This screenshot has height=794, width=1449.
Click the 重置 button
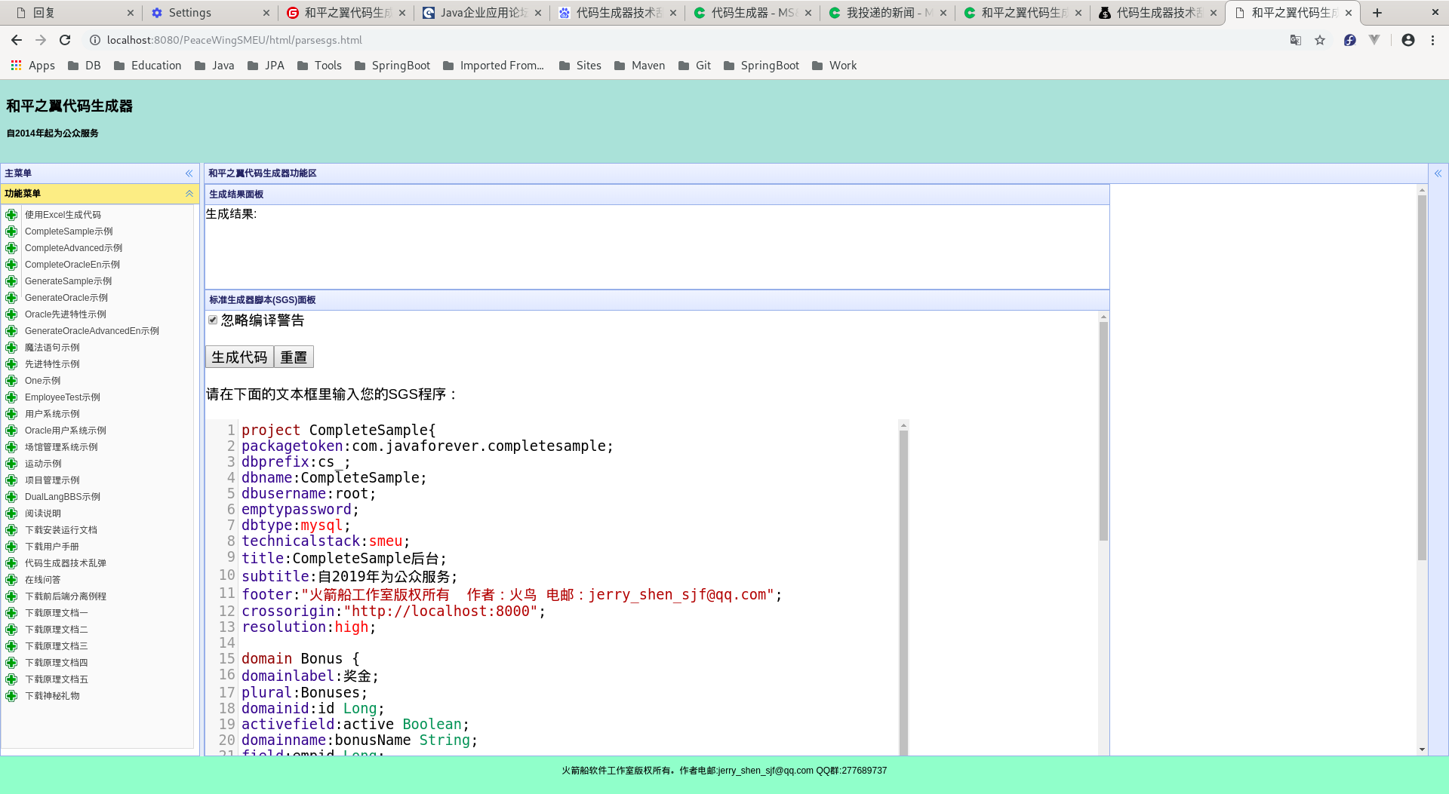[x=294, y=357]
